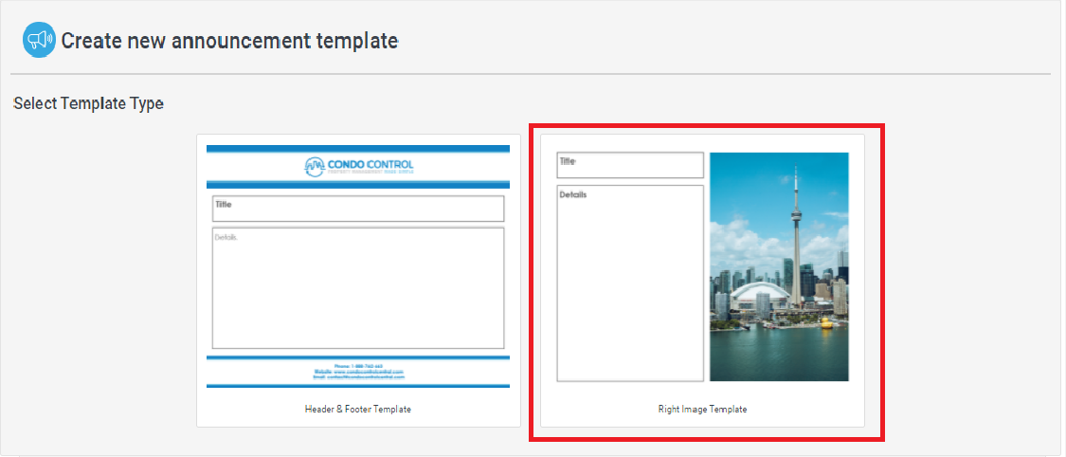Click the Details box in Header & Footer template
Image resolution: width=1066 pixels, height=457 pixels.
(x=358, y=288)
